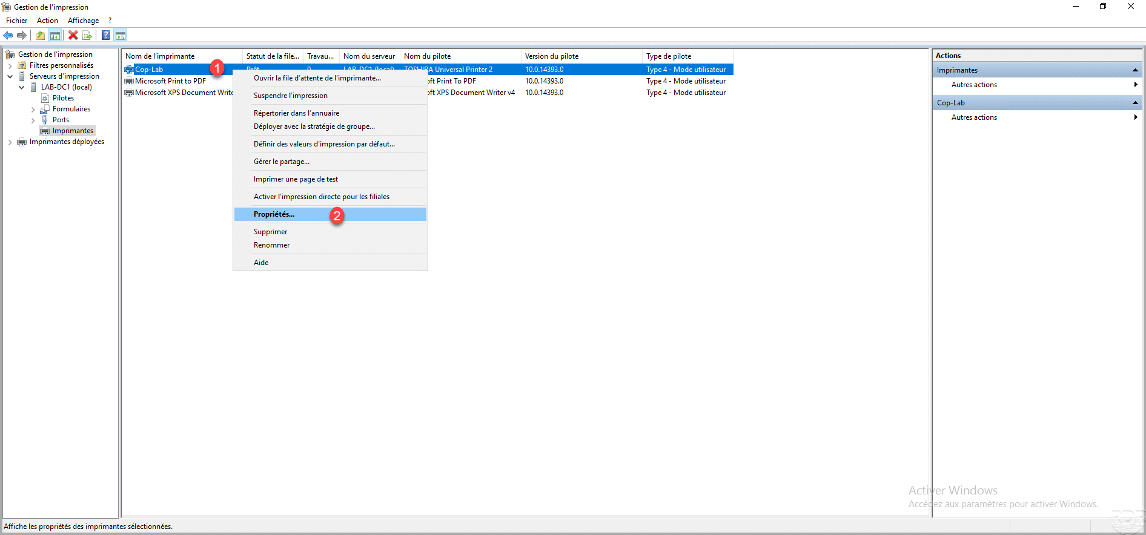The width and height of the screenshot is (1146, 535).
Task: Choose Renommer in the context menu
Action: coord(330,245)
